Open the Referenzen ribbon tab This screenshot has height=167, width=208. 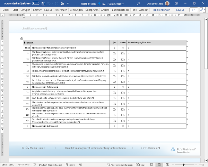click(61, 10)
